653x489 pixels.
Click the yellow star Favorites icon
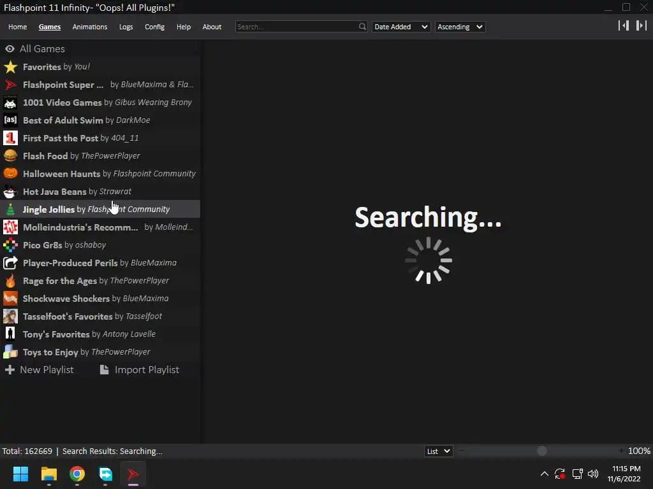pos(10,67)
